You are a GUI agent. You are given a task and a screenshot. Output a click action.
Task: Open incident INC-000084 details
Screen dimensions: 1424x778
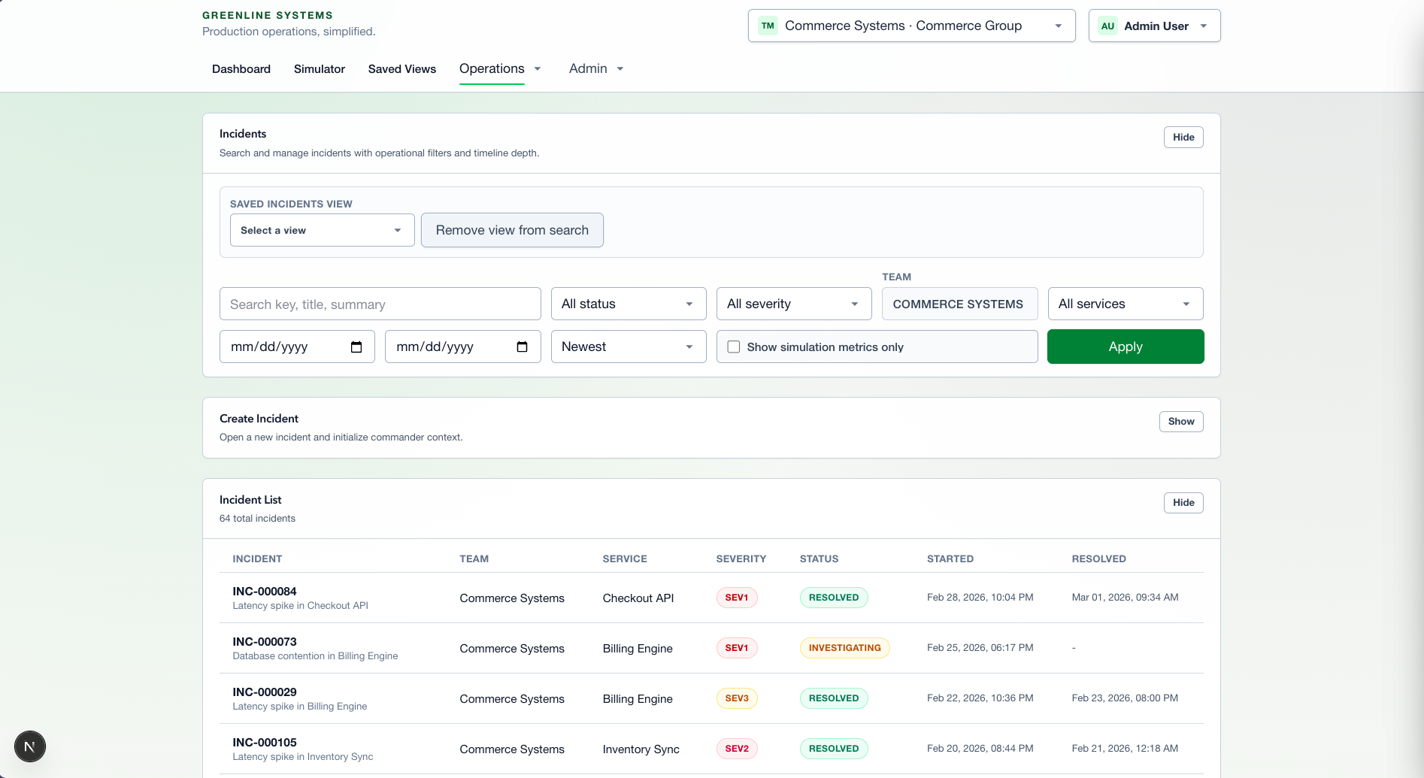[264, 592]
